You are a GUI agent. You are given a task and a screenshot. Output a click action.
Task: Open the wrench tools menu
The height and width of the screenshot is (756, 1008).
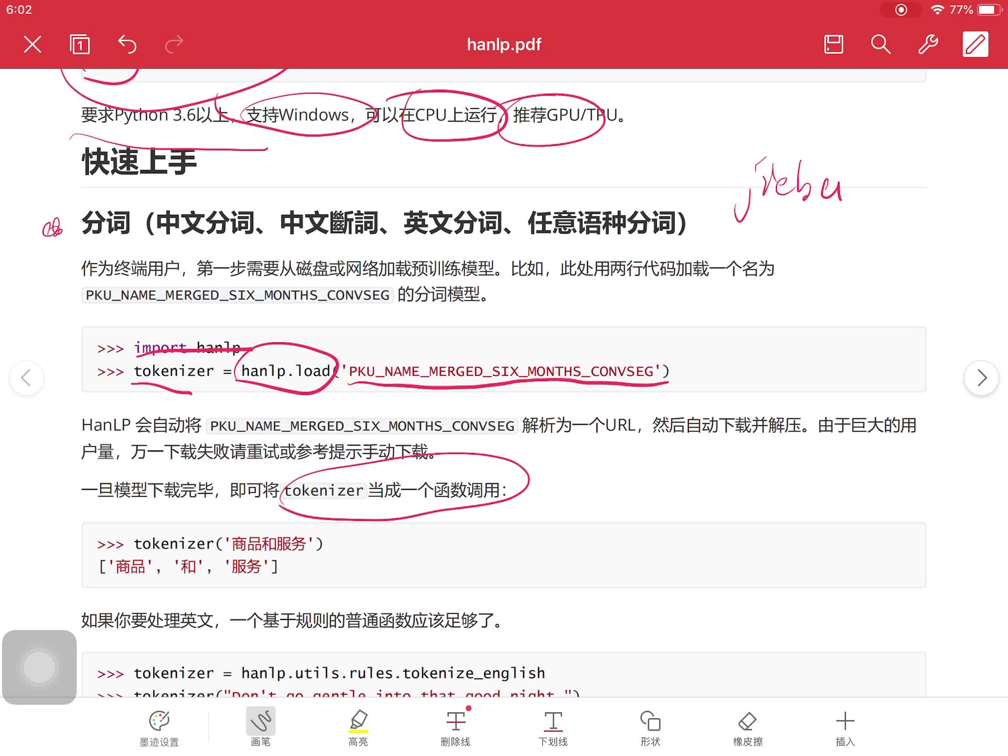tap(928, 45)
